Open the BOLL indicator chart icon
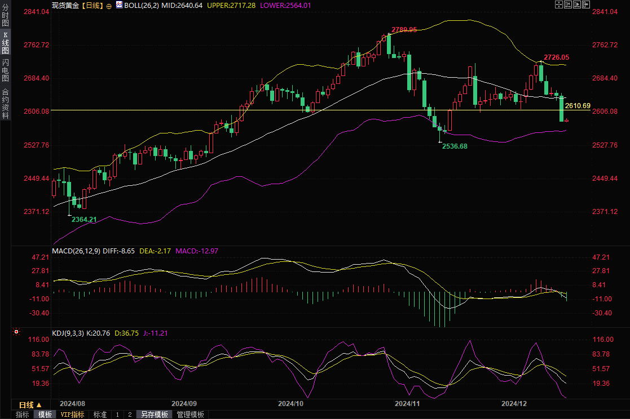 118,5
